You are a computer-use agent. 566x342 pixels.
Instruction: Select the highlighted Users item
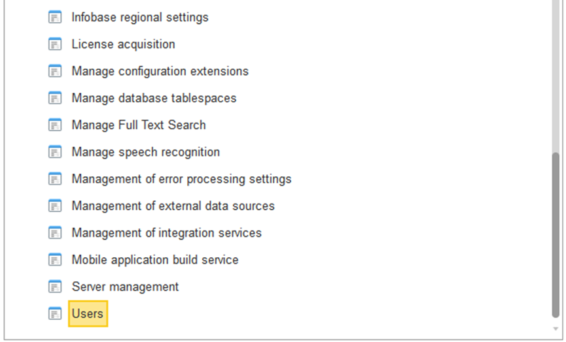click(x=88, y=314)
